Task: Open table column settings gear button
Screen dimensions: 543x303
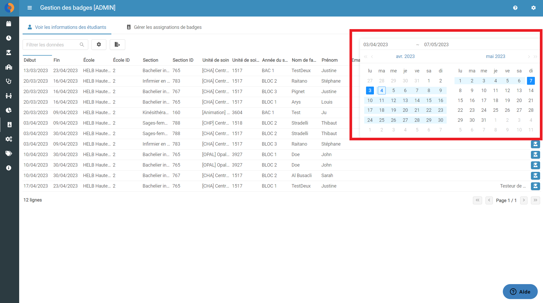Action: coord(99,45)
